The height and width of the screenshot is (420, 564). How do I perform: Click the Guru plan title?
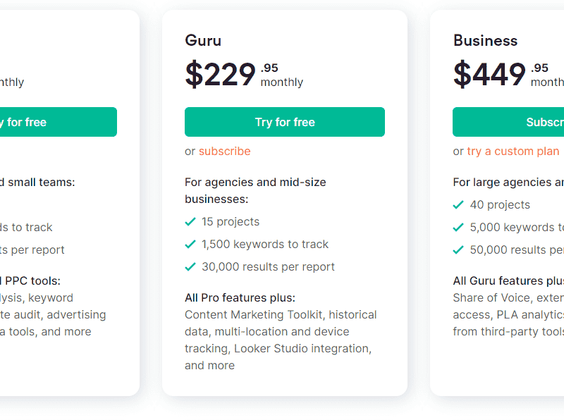(202, 40)
